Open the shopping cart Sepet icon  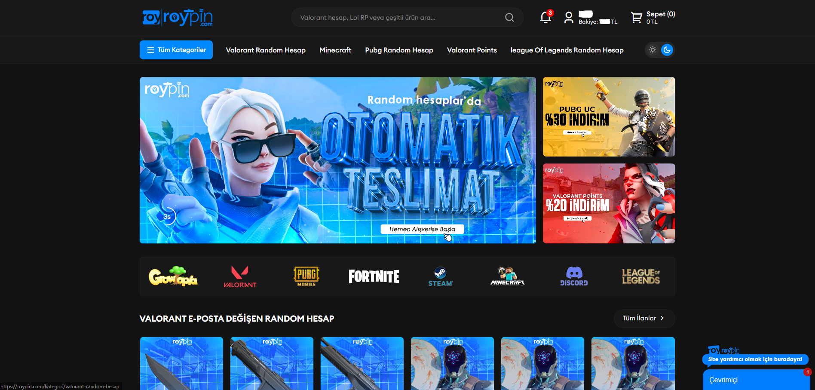636,18
